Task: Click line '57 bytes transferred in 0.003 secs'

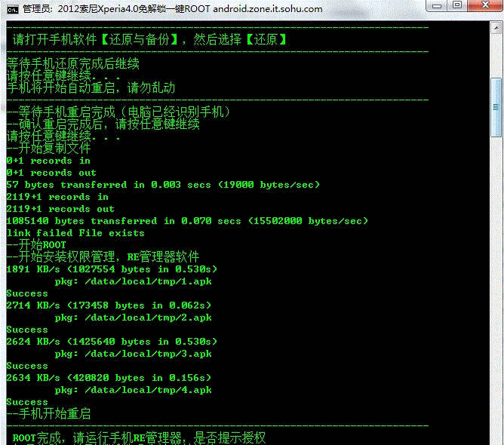Action: 163,185
